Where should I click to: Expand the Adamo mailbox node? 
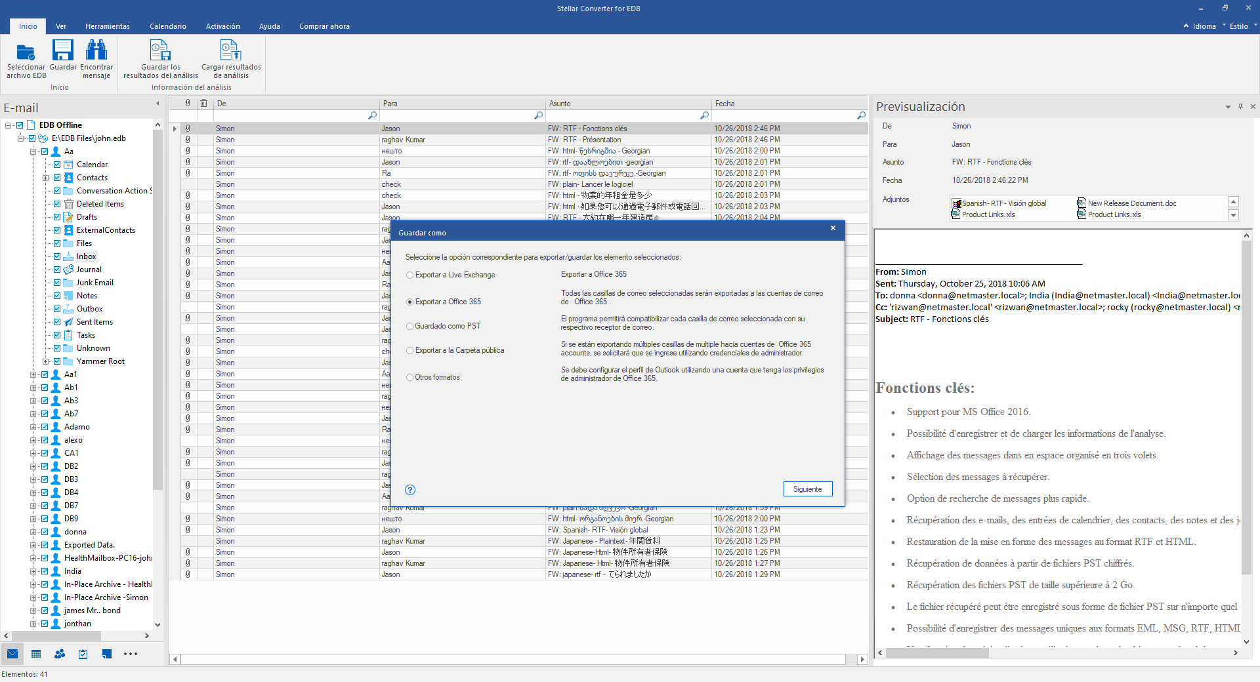pos(33,427)
